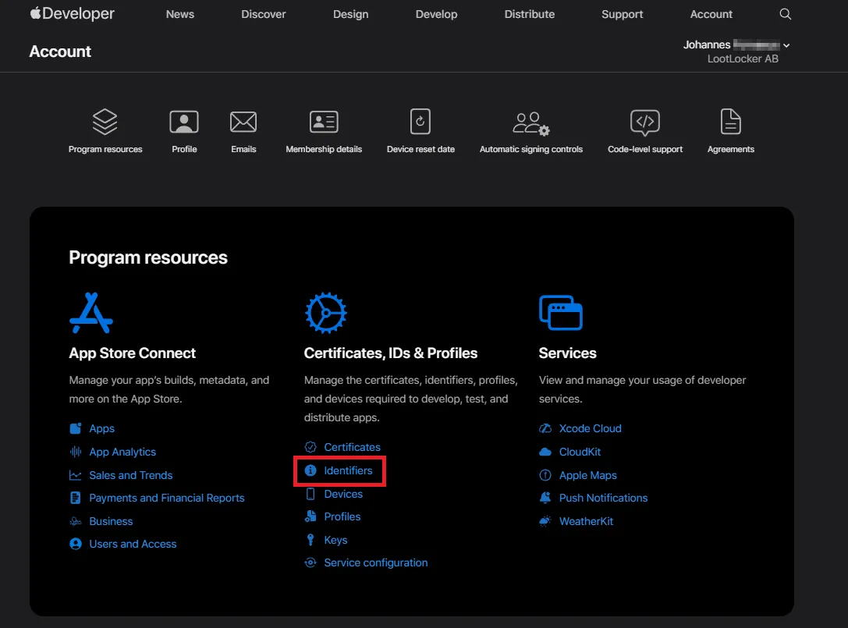
Task: Open Service configuration link
Action: (376, 562)
